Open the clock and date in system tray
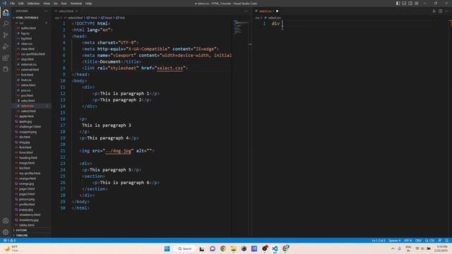452x254 pixels. click(441, 249)
